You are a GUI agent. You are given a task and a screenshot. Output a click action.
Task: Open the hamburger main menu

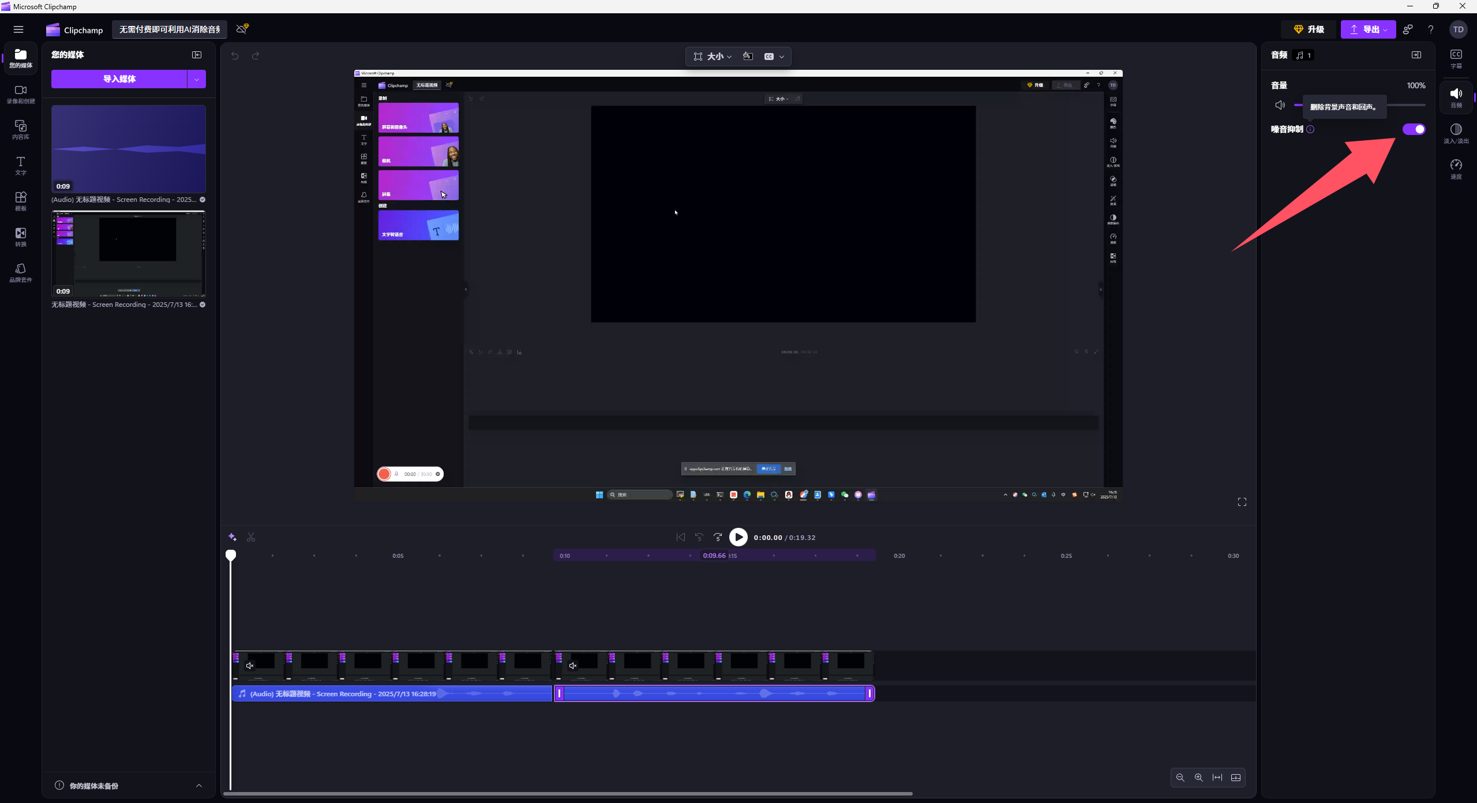[18, 29]
